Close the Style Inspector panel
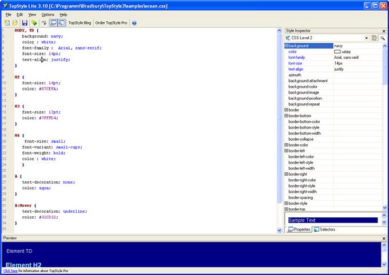This screenshot has height=275, width=389. [384, 31]
